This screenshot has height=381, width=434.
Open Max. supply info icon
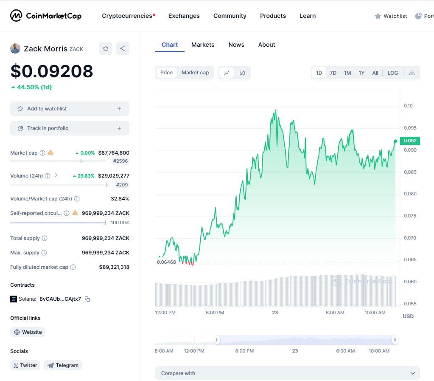(44, 253)
